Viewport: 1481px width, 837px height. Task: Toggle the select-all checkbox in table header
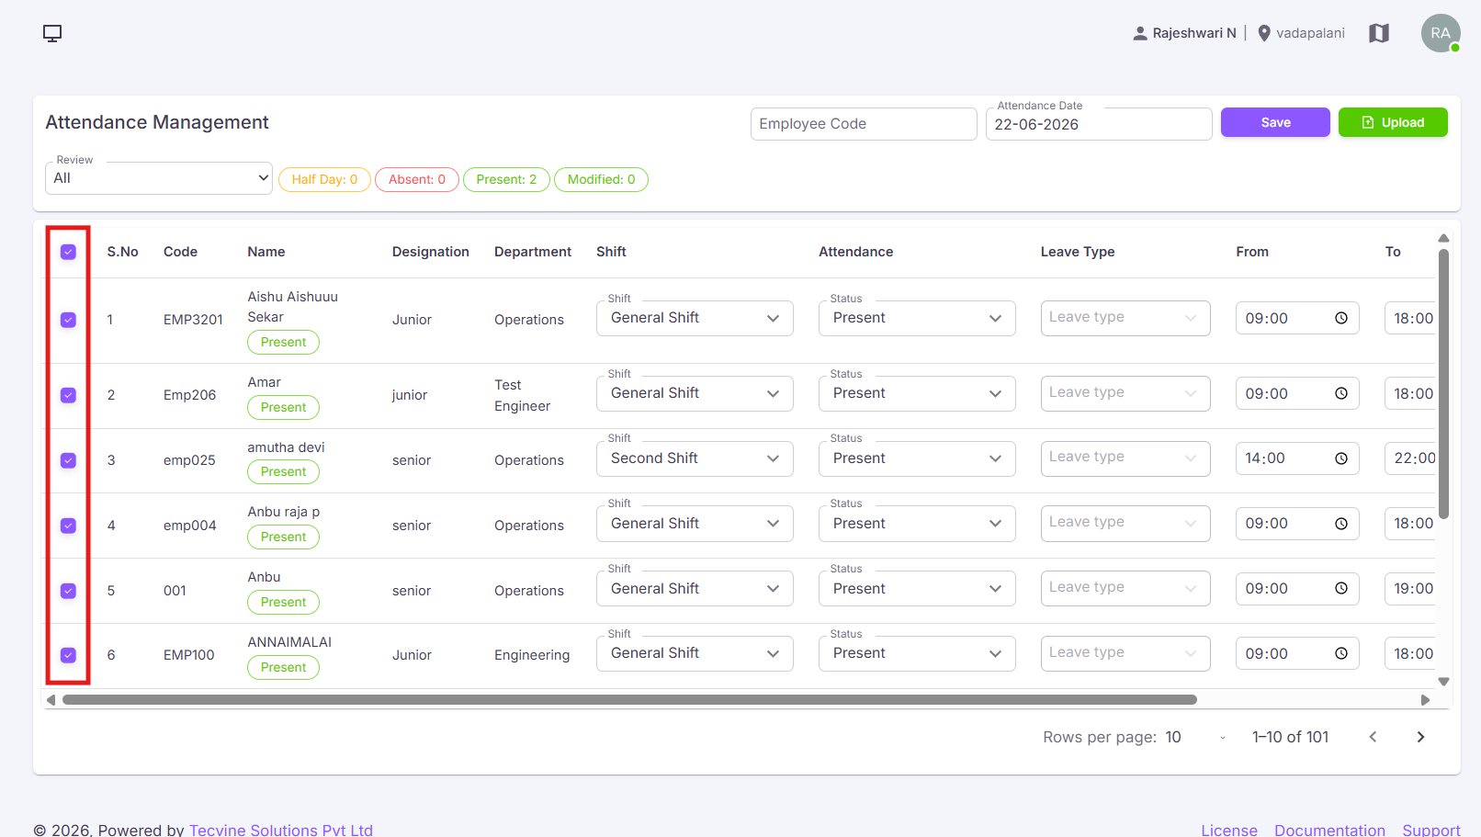coord(68,252)
